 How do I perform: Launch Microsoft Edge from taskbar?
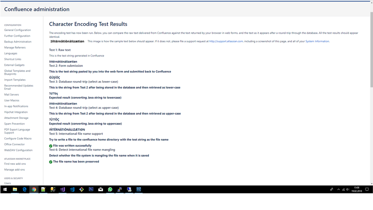[24, 189]
